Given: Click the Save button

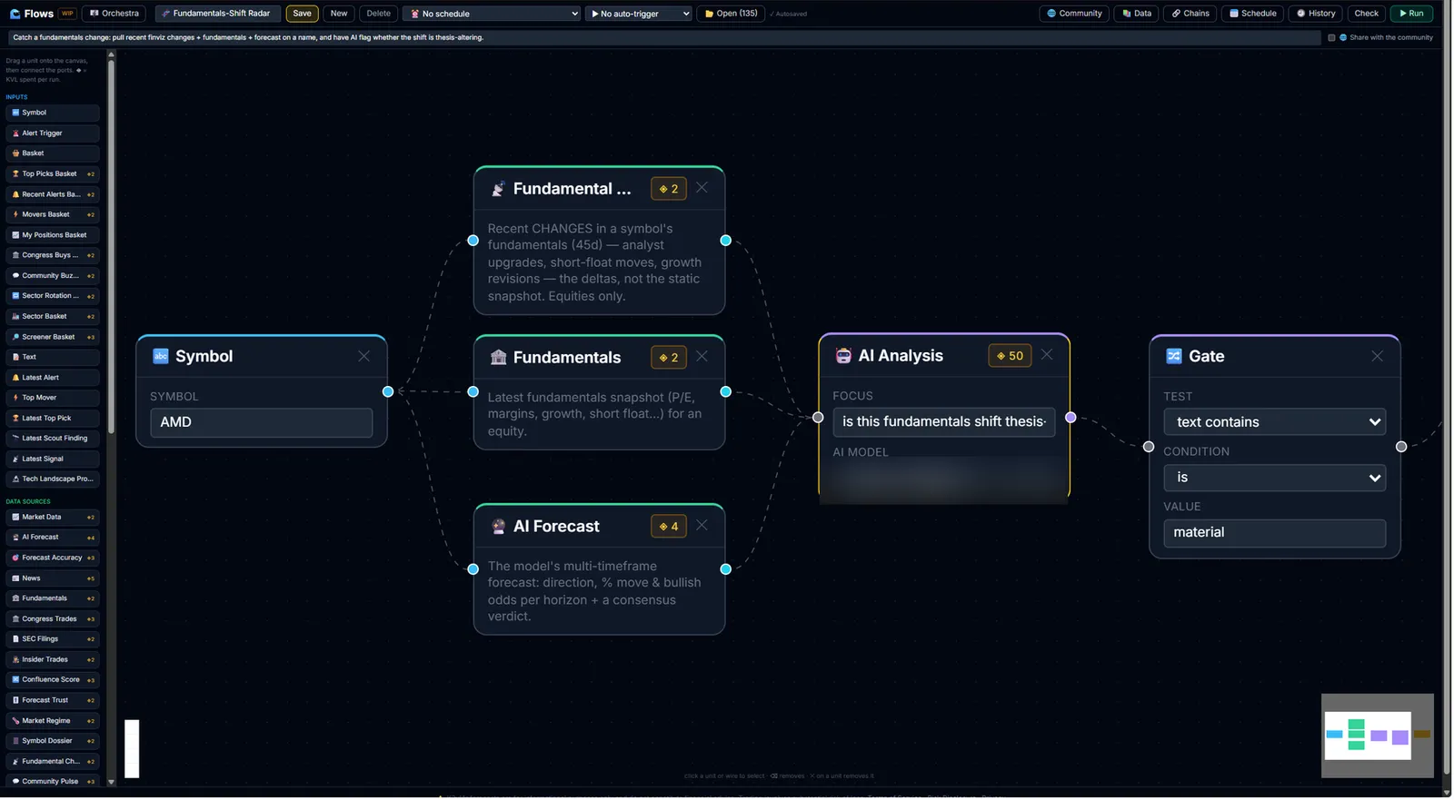Looking at the screenshot, I should point(302,14).
